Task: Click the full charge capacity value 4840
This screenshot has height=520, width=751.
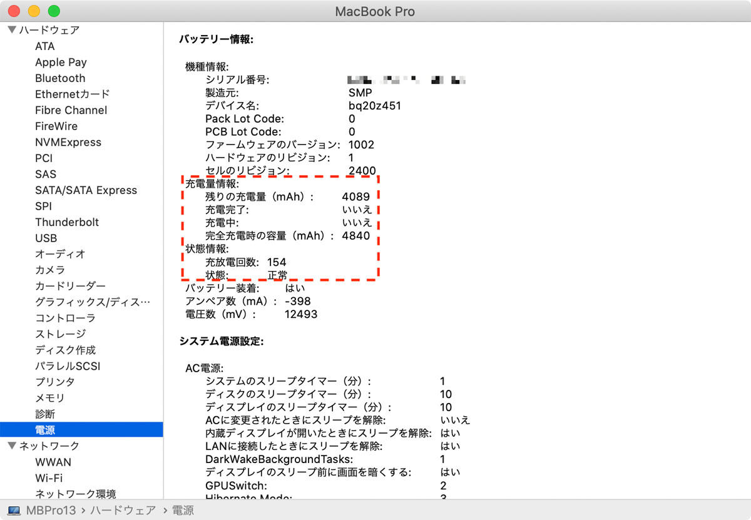Action: (x=356, y=236)
